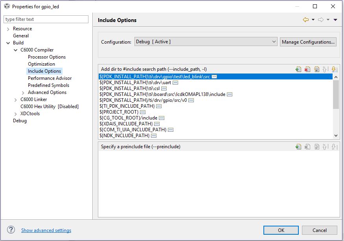This screenshot has height=241, width=344.
Task: Click Add include path icon
Action: (x=298, y=69)
